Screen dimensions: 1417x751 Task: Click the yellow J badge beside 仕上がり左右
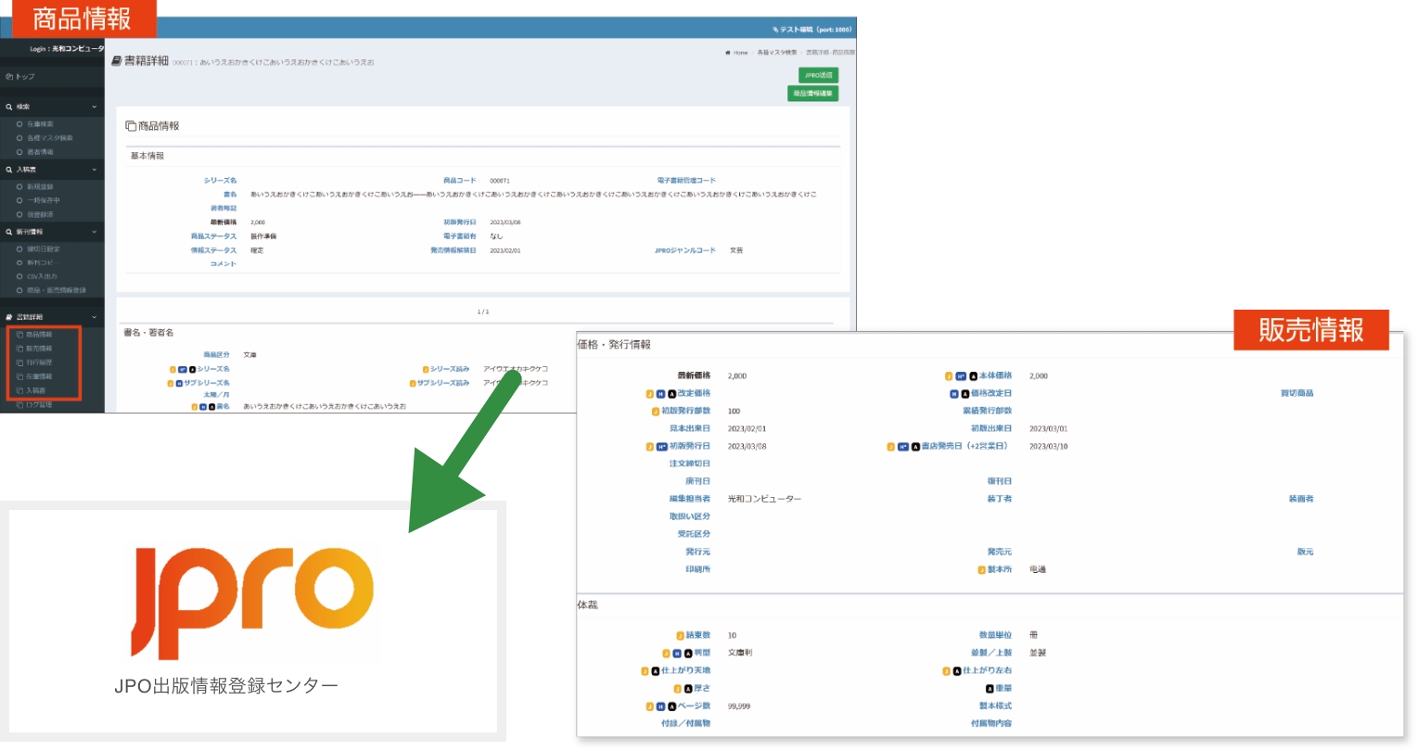coord(947,671)
